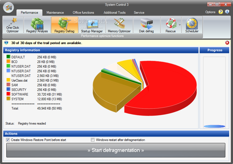This screenshot has width=233, height=164.
Task: Click the 'Registry hives readed' status text
Action: coord(32,123)
